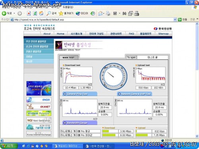This screenshot has width=199, height=149.
Task: Open the Windows Start button
Action: (9, 146)
